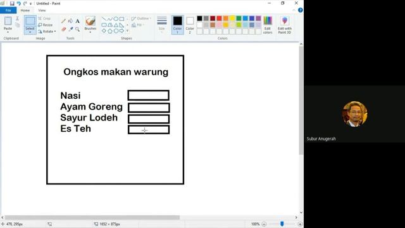This screenshot has height=228, width=405.
Task: Select the Eraser tool
Action: click(63, 29)
